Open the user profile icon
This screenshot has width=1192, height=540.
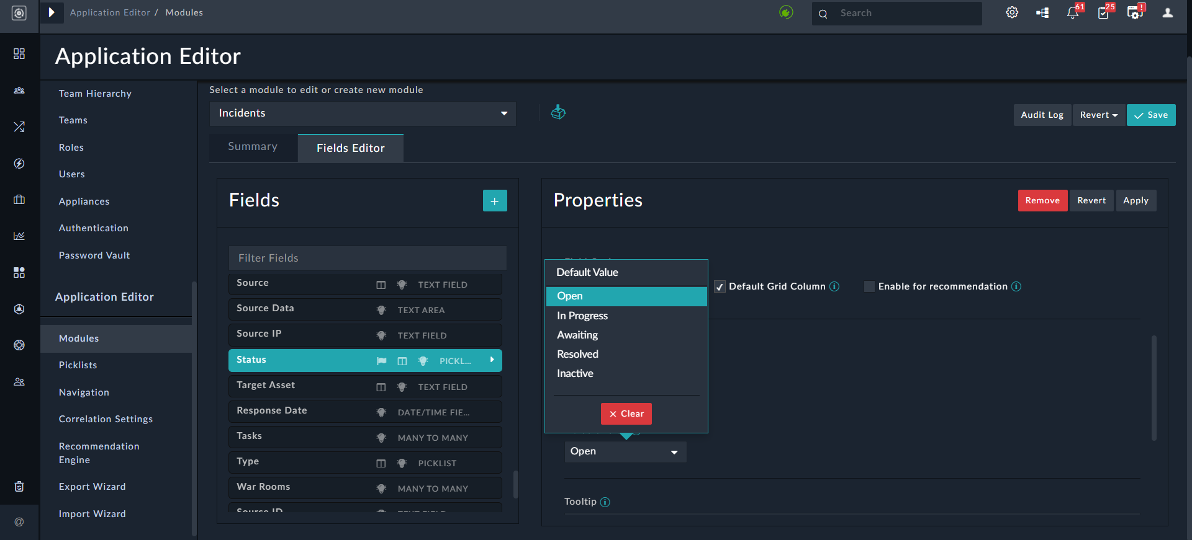(x=1168, y=12)
